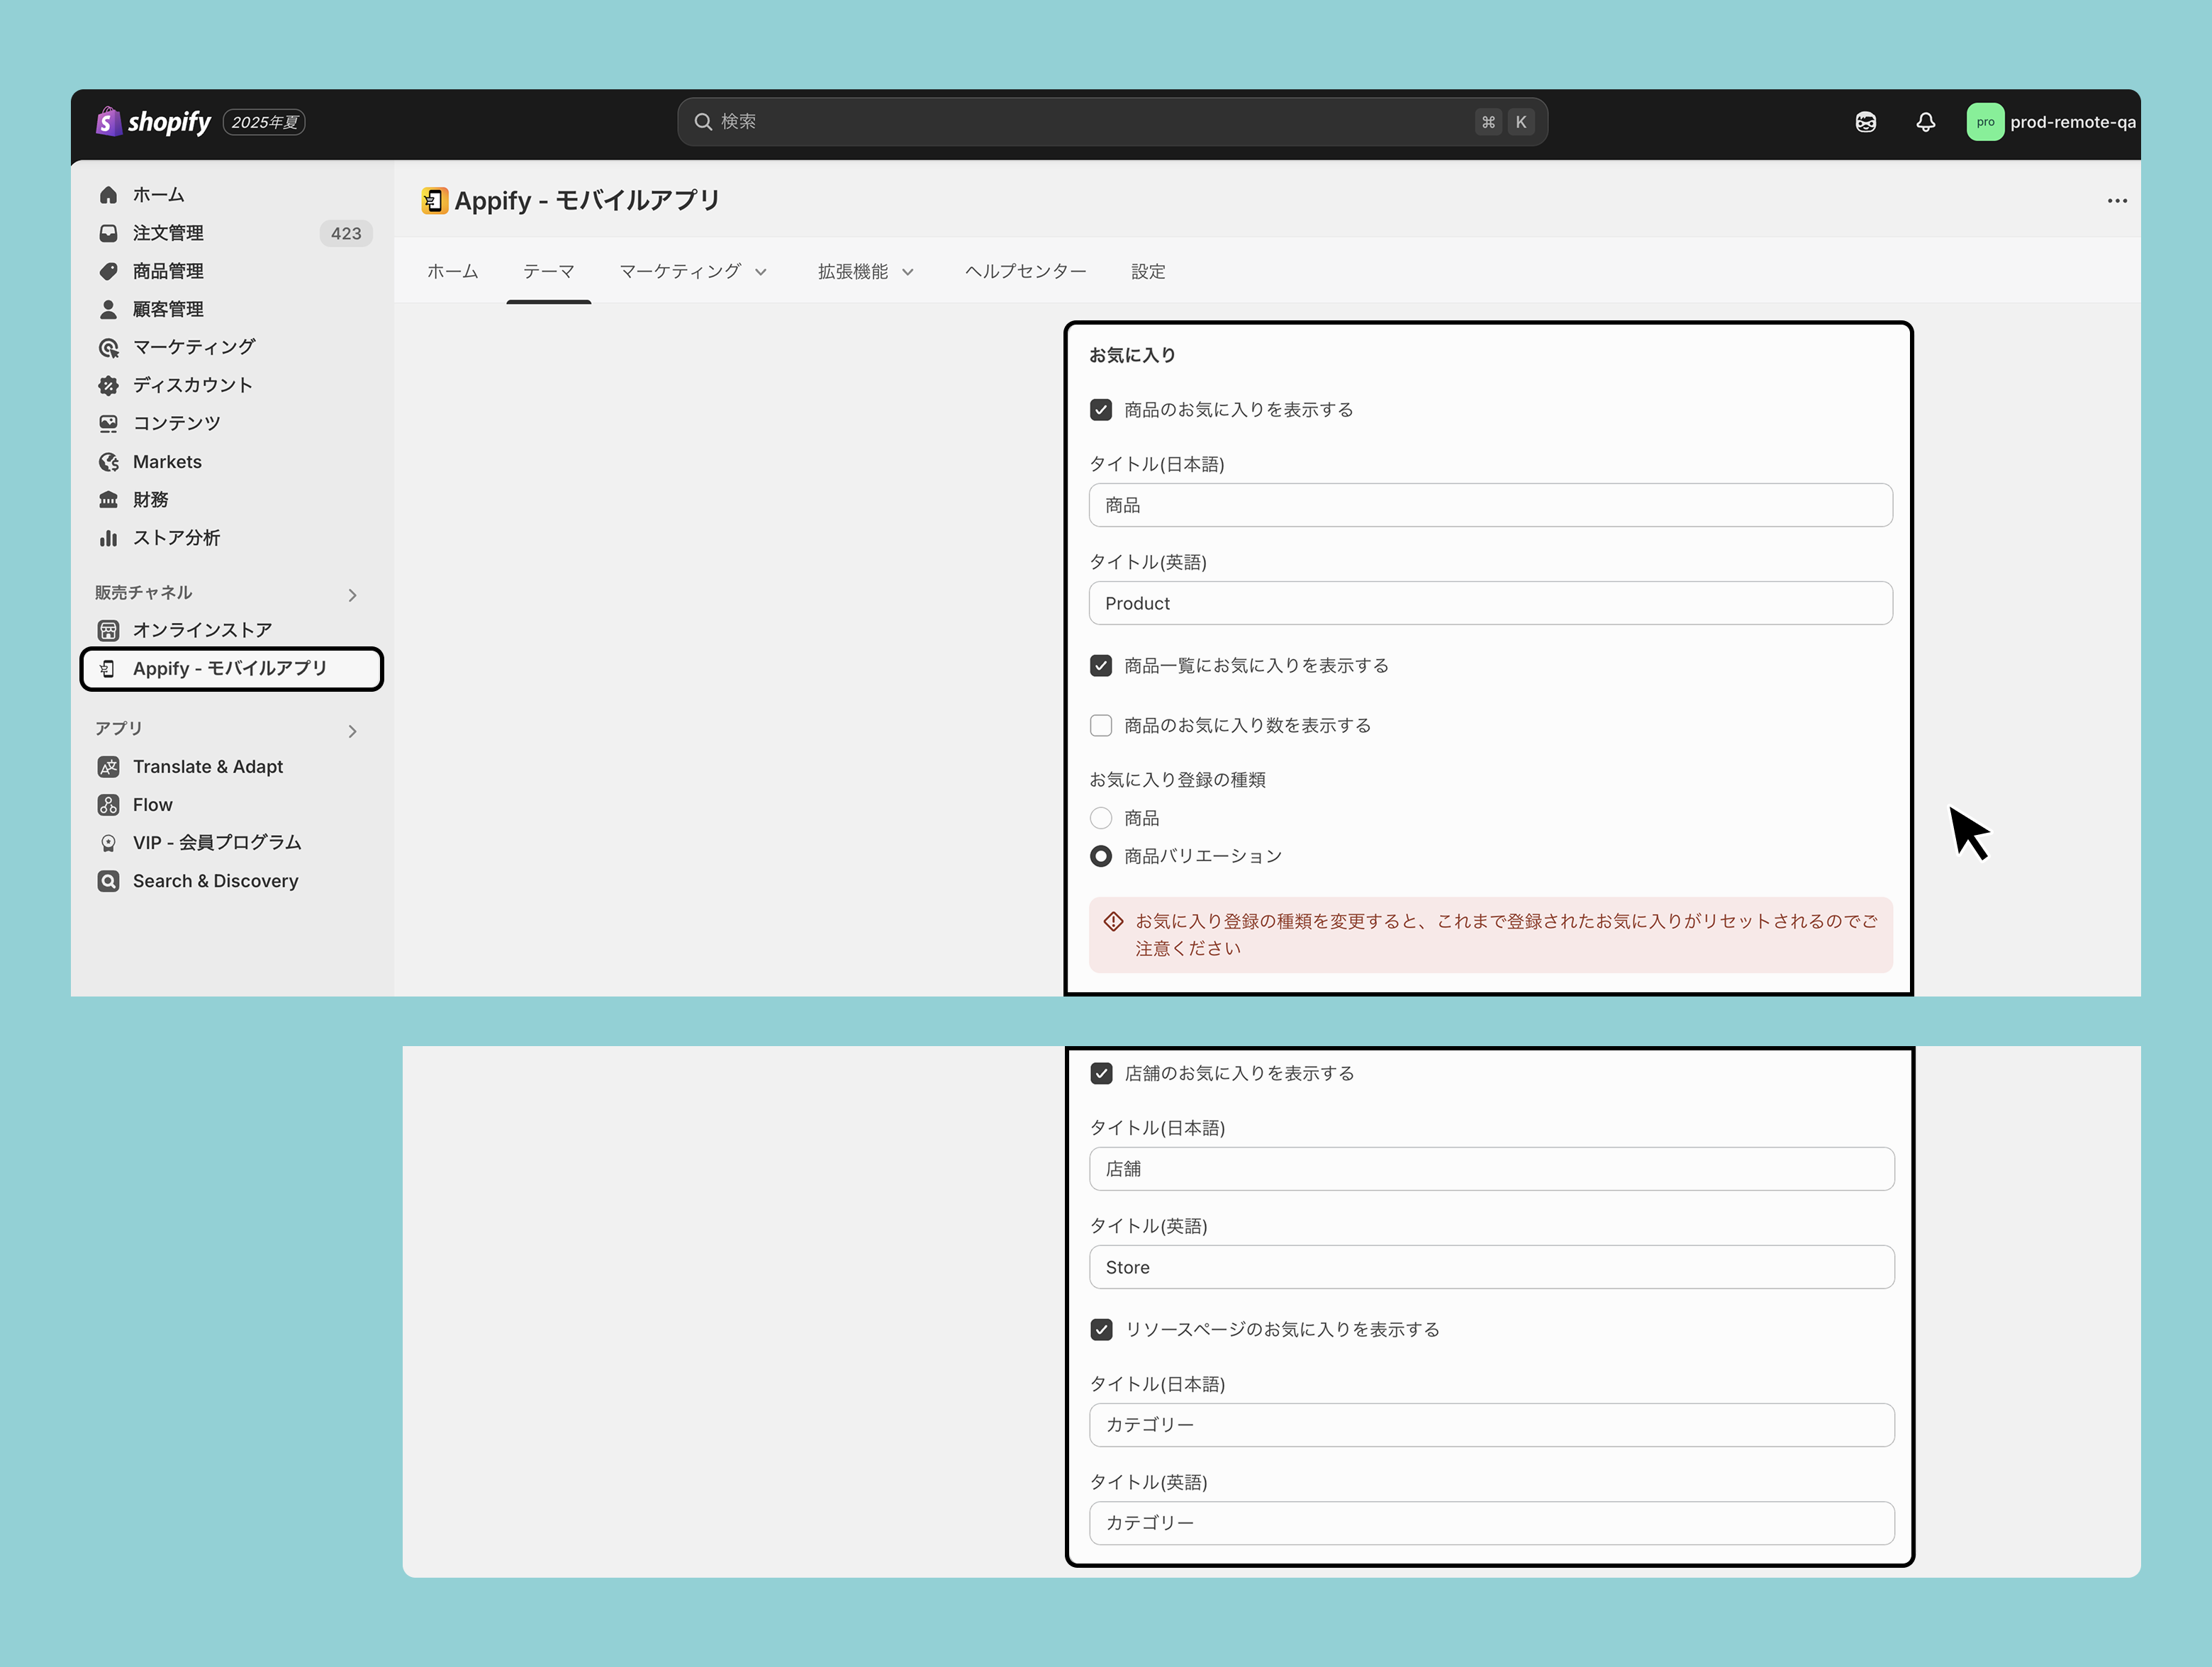Click the English title field containing Store
Image resolution: width=2212 pixels, height=1667 pixels.
point(1491,1267)
